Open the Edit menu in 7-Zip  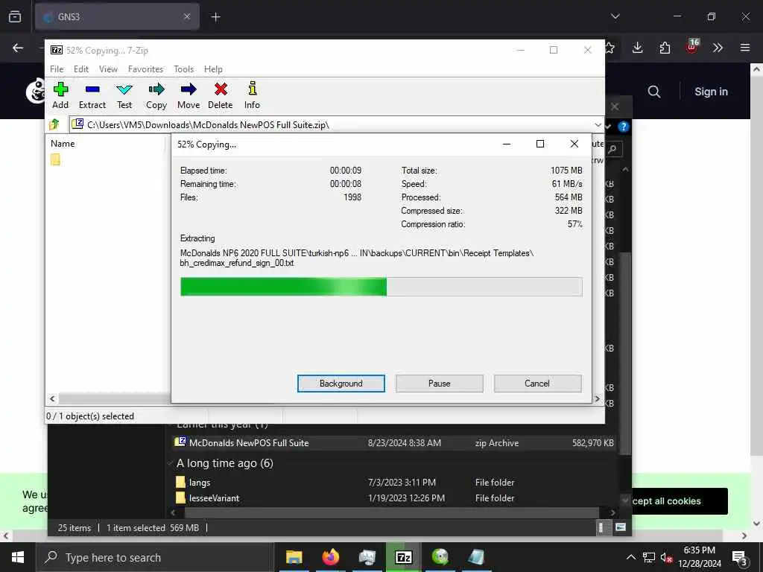80,69
